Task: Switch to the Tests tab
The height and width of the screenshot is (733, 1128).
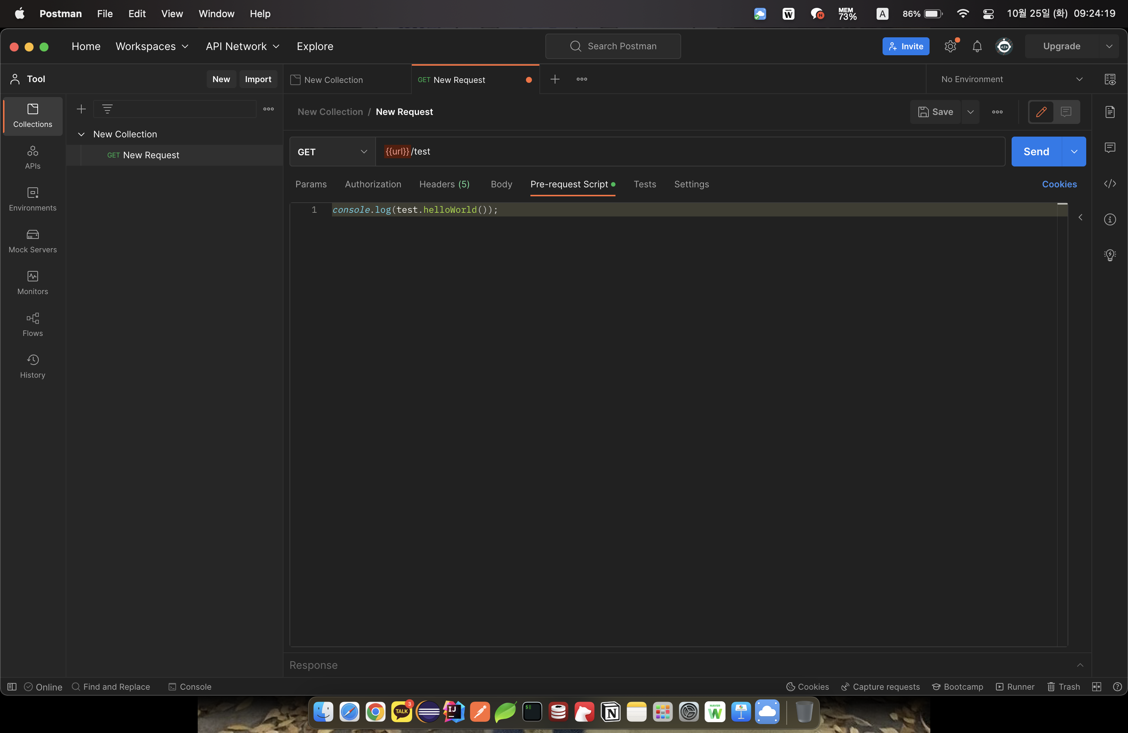Action: (x=645, y=184)
